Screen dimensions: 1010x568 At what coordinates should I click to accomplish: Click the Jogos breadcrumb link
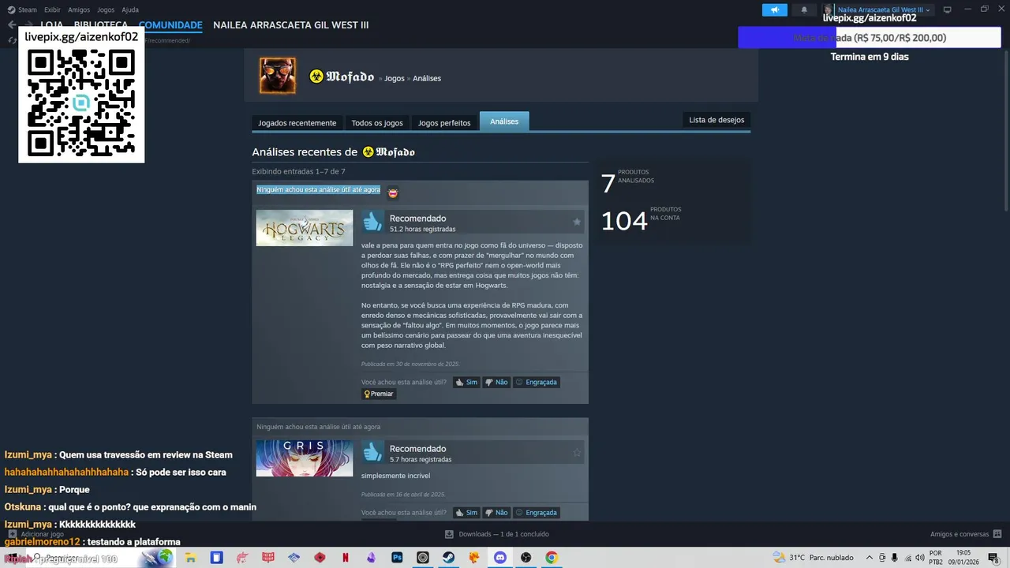tap(395, 78)
